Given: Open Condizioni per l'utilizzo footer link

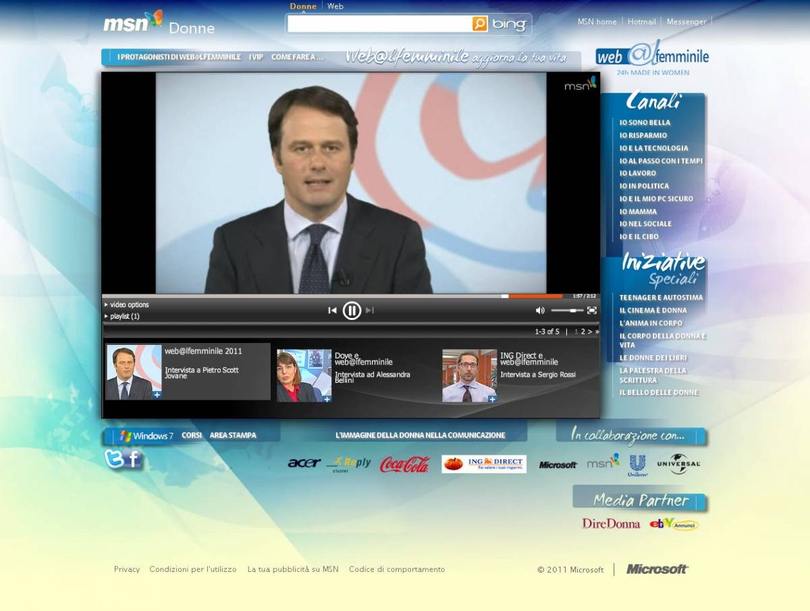Looking at the screenshot, I should tap(193, 569).
